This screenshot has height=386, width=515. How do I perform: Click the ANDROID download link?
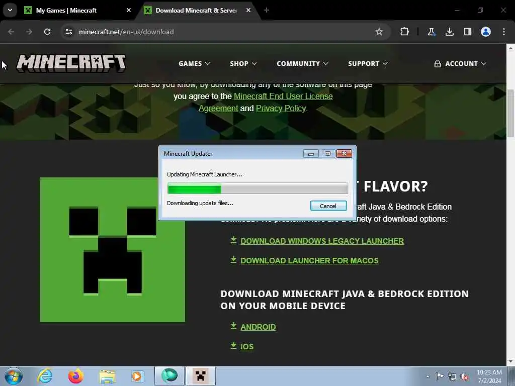point(258,327)
